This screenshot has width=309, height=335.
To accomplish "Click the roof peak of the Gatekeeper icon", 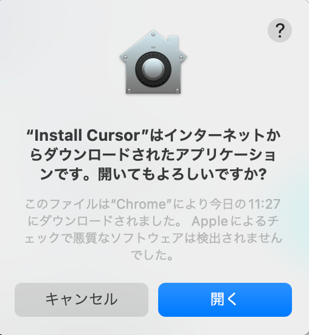I will point(153,34).
